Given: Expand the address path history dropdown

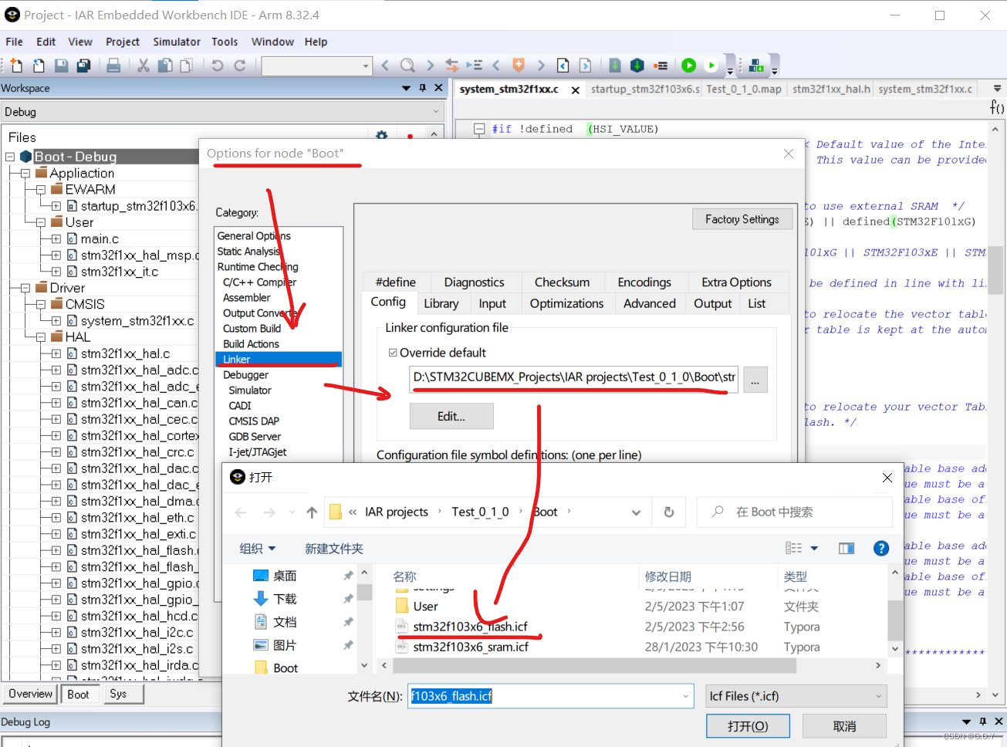Looking at the screenshot, I should pyautogui.click(x=636, y=512).
